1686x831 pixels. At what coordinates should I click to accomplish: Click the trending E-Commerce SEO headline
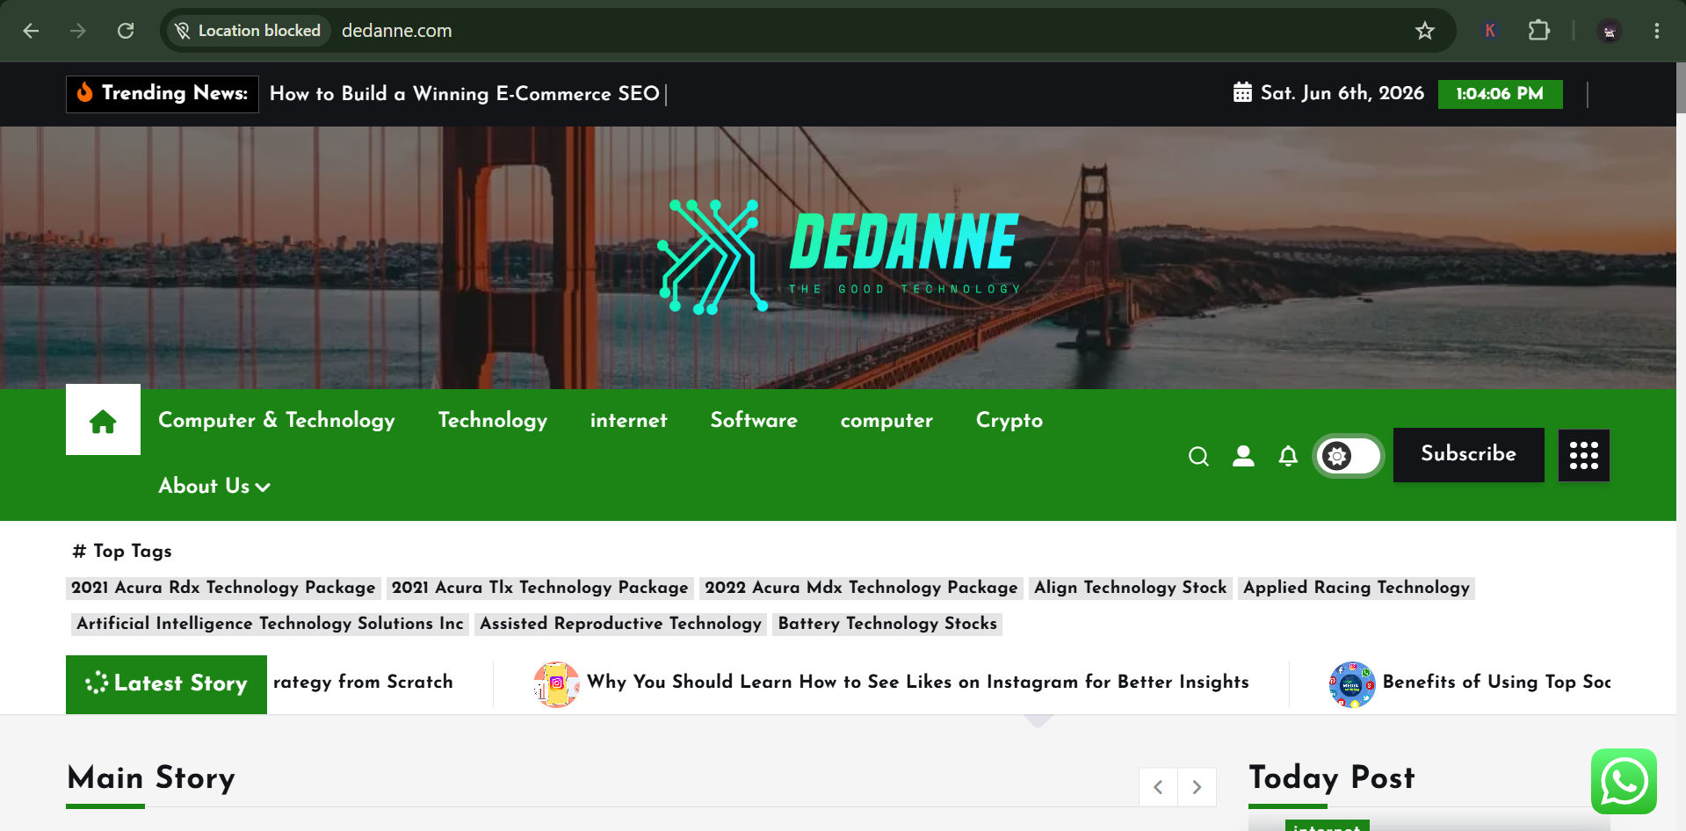tap(465, 94)
